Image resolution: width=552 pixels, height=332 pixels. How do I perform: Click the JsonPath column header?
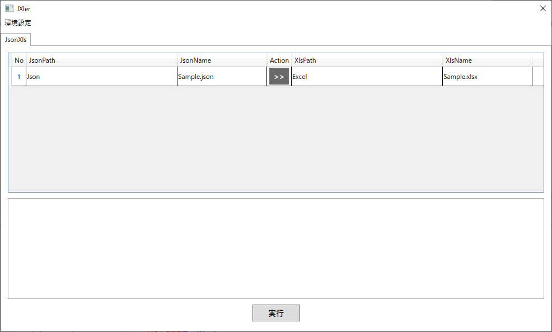[101, 60]
